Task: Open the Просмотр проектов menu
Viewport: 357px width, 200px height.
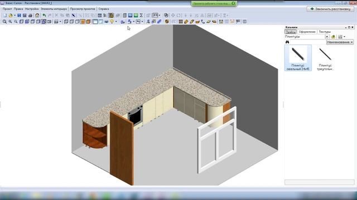Action: point(83,9)
